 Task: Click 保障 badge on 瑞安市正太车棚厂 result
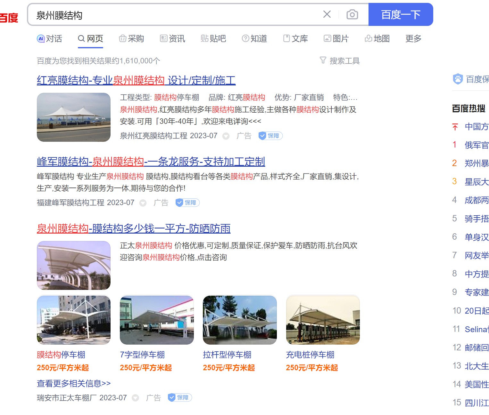(180, 397)
